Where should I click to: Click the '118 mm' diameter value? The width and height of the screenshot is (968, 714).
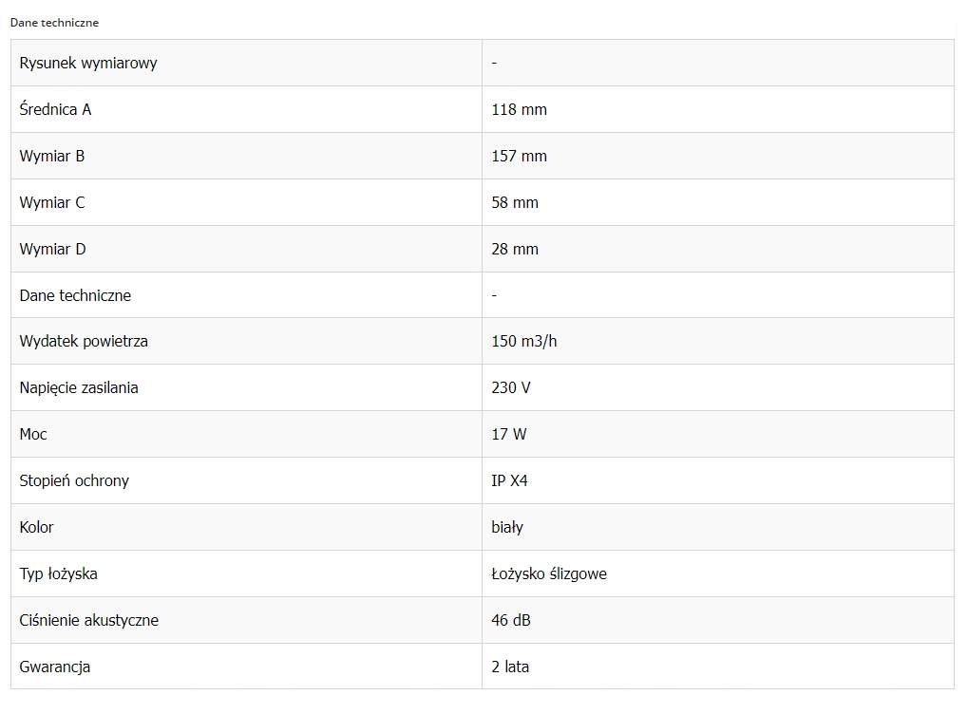[520, 110]
